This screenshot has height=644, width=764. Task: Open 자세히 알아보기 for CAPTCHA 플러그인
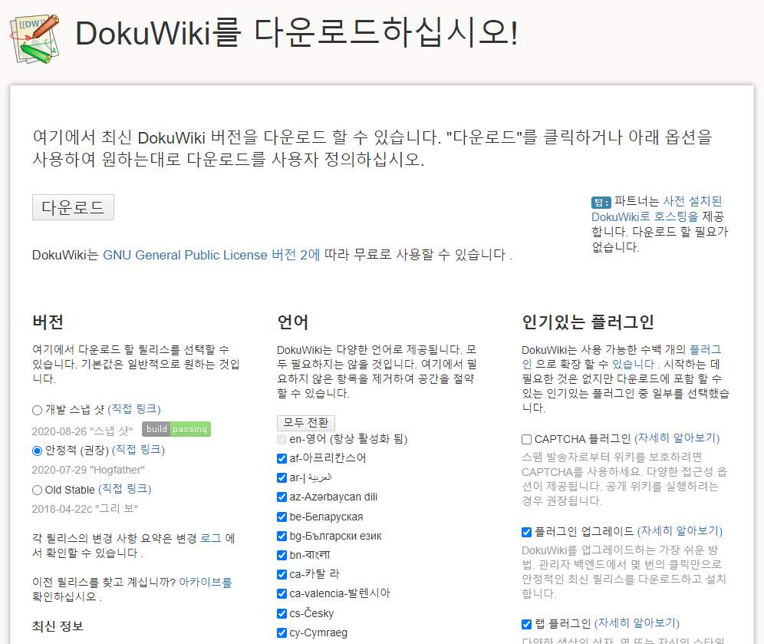[677, 438]
